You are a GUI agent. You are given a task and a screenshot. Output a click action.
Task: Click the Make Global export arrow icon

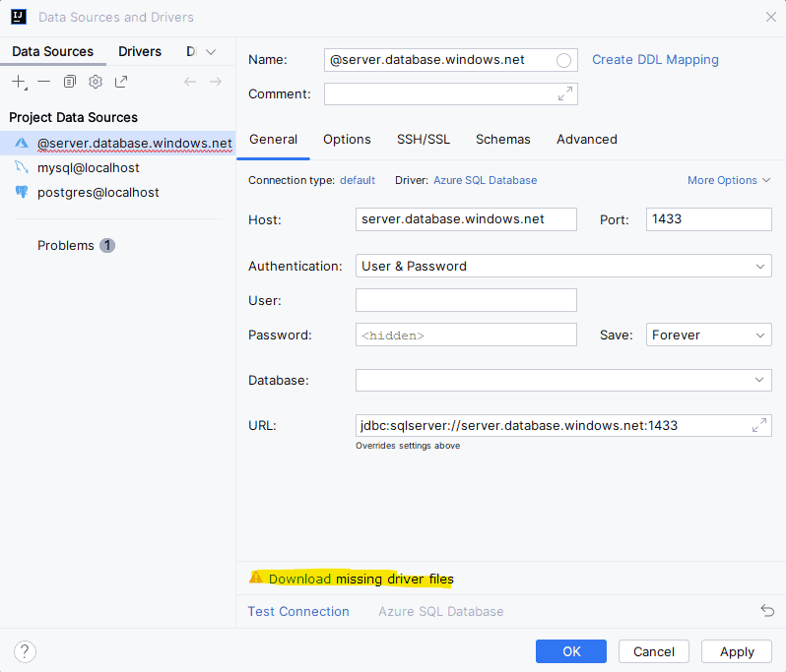tap(121, 82)
